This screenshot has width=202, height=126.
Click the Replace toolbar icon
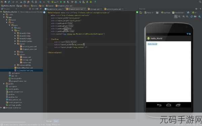click(36, 2)
